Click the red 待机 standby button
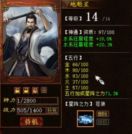Screen dimensions: 132x134 click(31, 122)
